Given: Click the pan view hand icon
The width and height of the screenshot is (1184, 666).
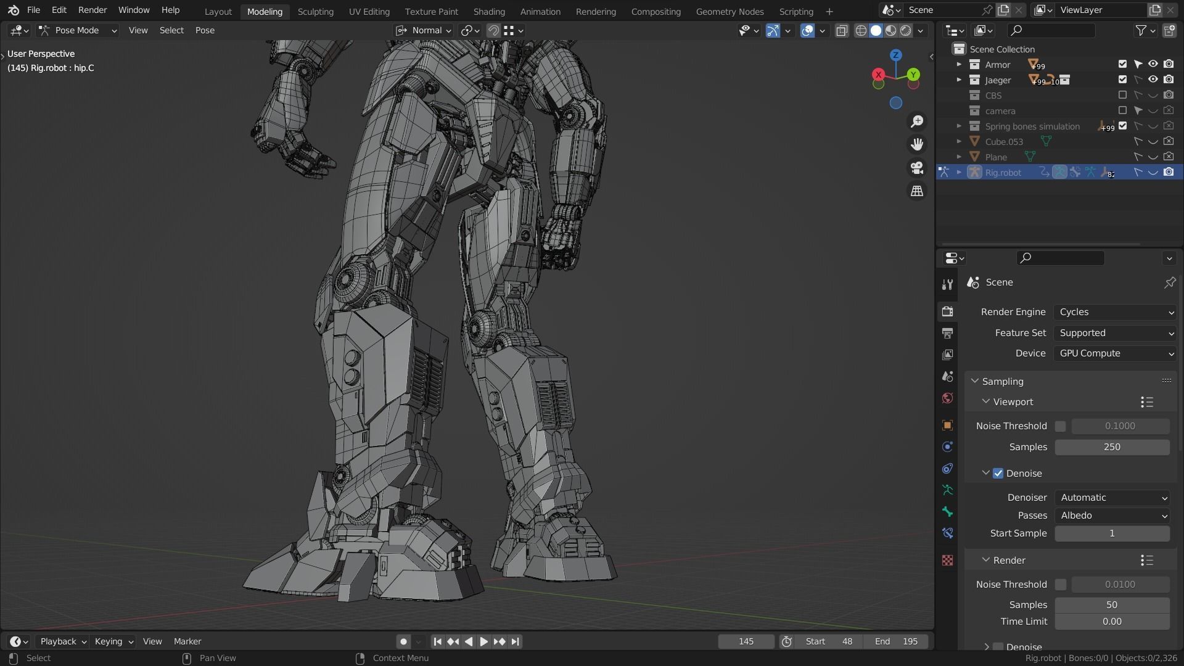Looking at the screenshot, I should tap(917, 144).
